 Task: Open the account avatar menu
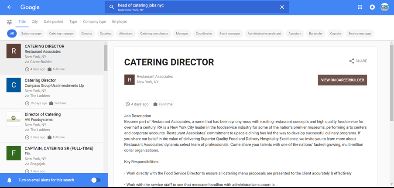point(384,7)
